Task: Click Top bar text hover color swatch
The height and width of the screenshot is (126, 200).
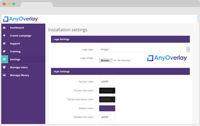Action: coord(107,99)
